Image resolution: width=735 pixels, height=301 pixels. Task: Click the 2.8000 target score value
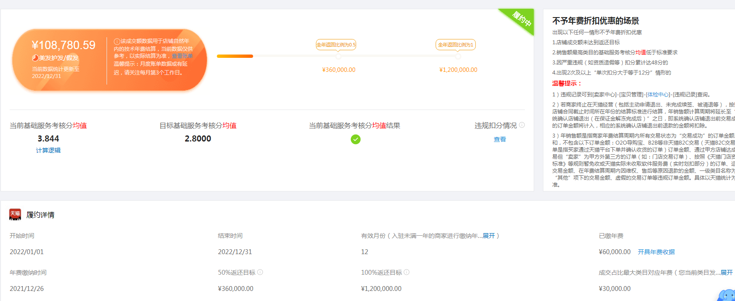click(x=198, y=138)
